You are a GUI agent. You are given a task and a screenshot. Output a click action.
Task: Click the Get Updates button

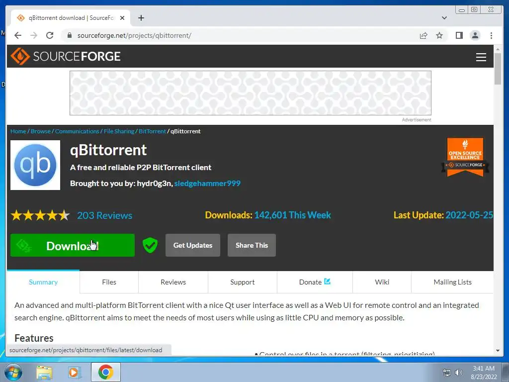193,245
